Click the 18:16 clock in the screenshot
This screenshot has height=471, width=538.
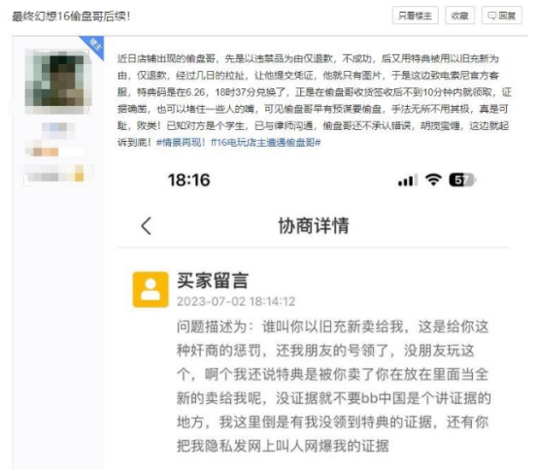[188, 180]
